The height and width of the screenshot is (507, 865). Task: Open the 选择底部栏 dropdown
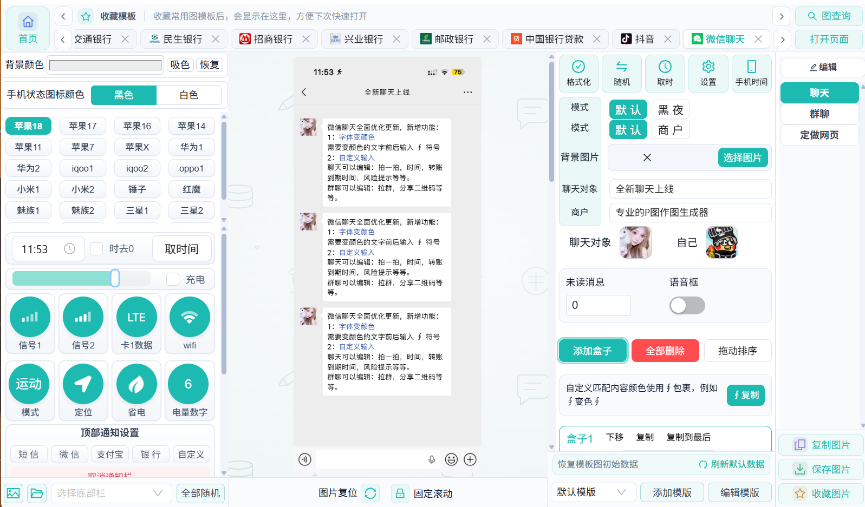click(110, 493)
